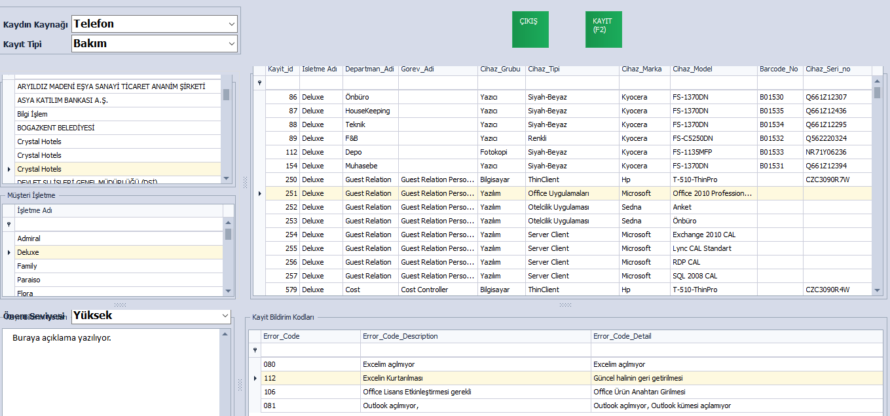Image resolution: width=890 pixels, height=416 pixels.
Task: Click serial number 'CZC3090R7W'
Action: click(838, 180)
